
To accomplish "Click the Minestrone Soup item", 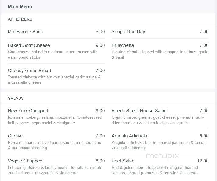I will tap(26, 32).
